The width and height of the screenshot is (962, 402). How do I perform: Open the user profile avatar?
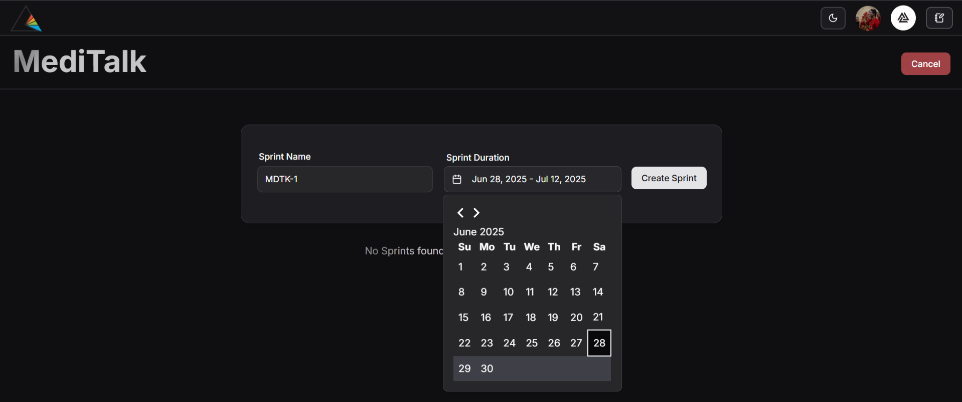point(868,18)
